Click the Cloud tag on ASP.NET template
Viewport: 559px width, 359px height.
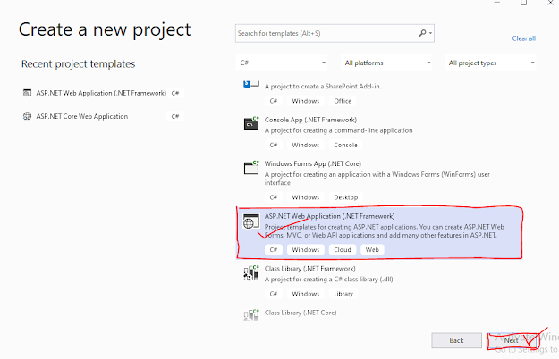pos(343,250)
